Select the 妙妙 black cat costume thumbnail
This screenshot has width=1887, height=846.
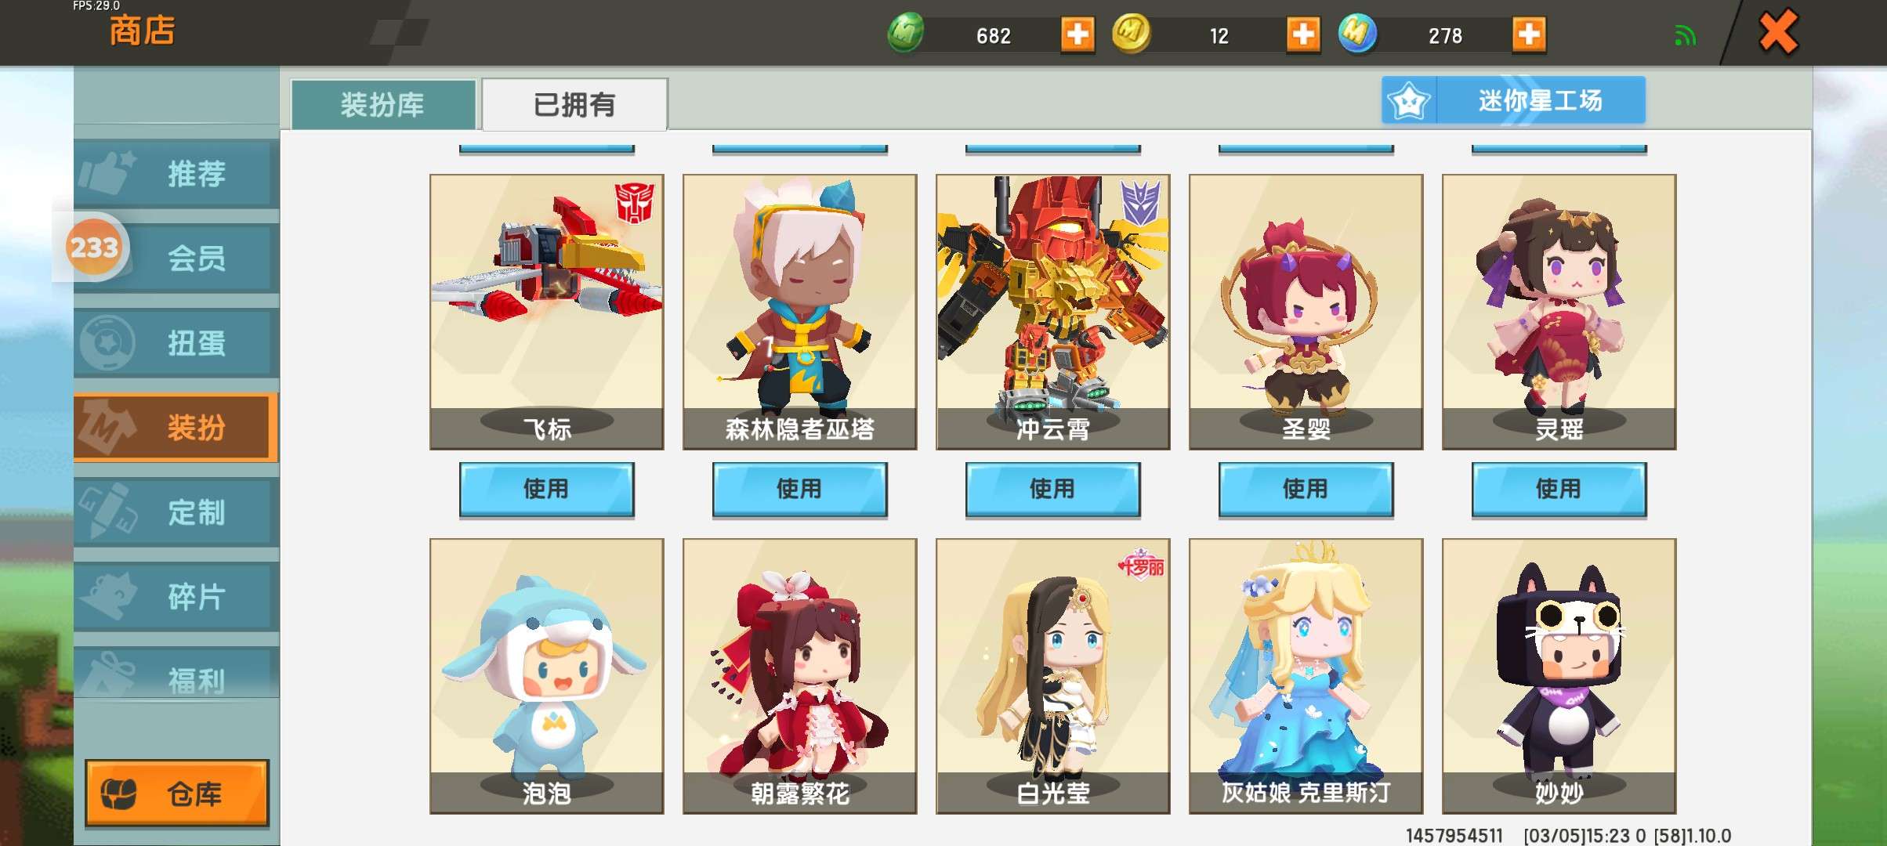tap(1559, 676)
